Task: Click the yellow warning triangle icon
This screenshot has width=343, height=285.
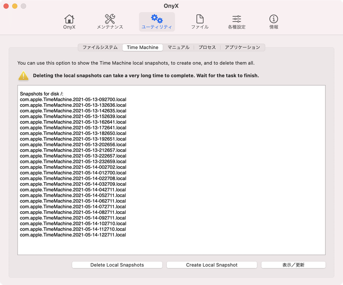Action: pyautogui.click(x=24, y=76)
